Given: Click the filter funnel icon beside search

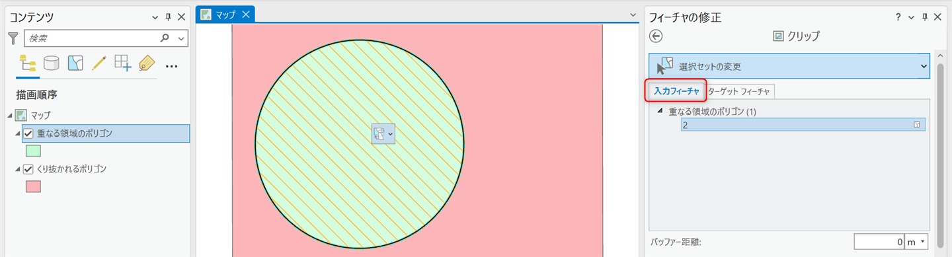Looking at the screenshot, I should coord(13,38).
